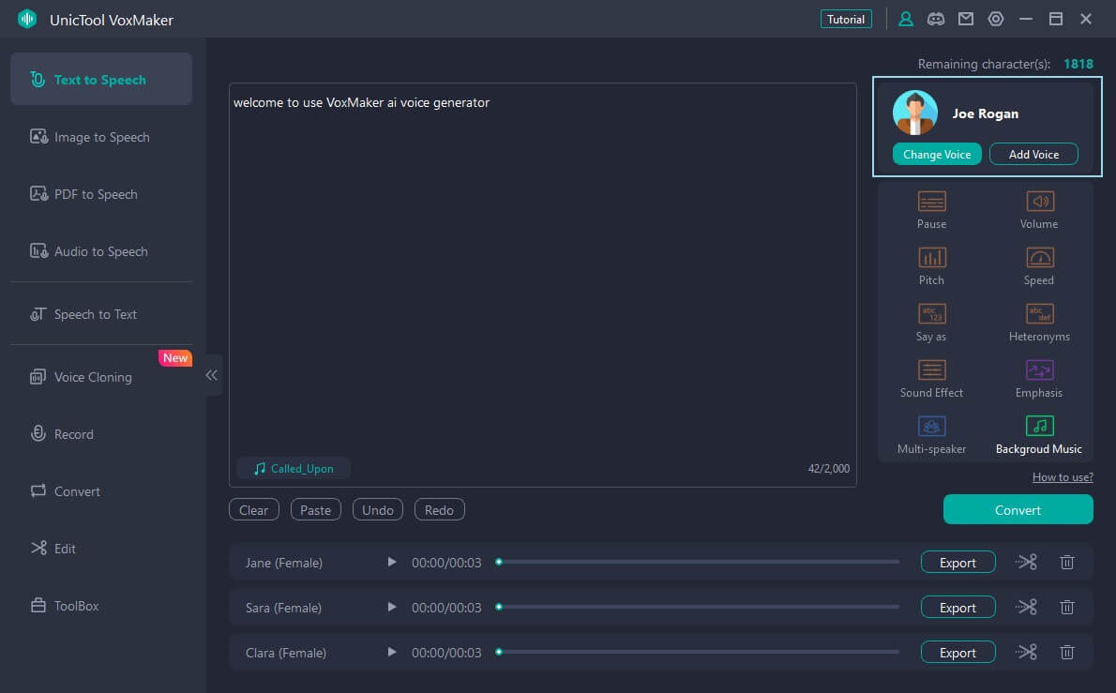1116x693 pixels.
Task: Click the Jane audio progress slider
Action: (x=699, y=563)
